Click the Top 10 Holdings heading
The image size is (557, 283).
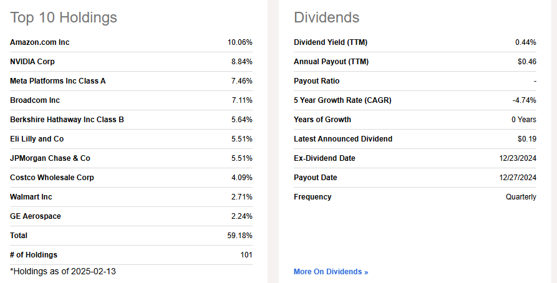click(x=63, y=17)
